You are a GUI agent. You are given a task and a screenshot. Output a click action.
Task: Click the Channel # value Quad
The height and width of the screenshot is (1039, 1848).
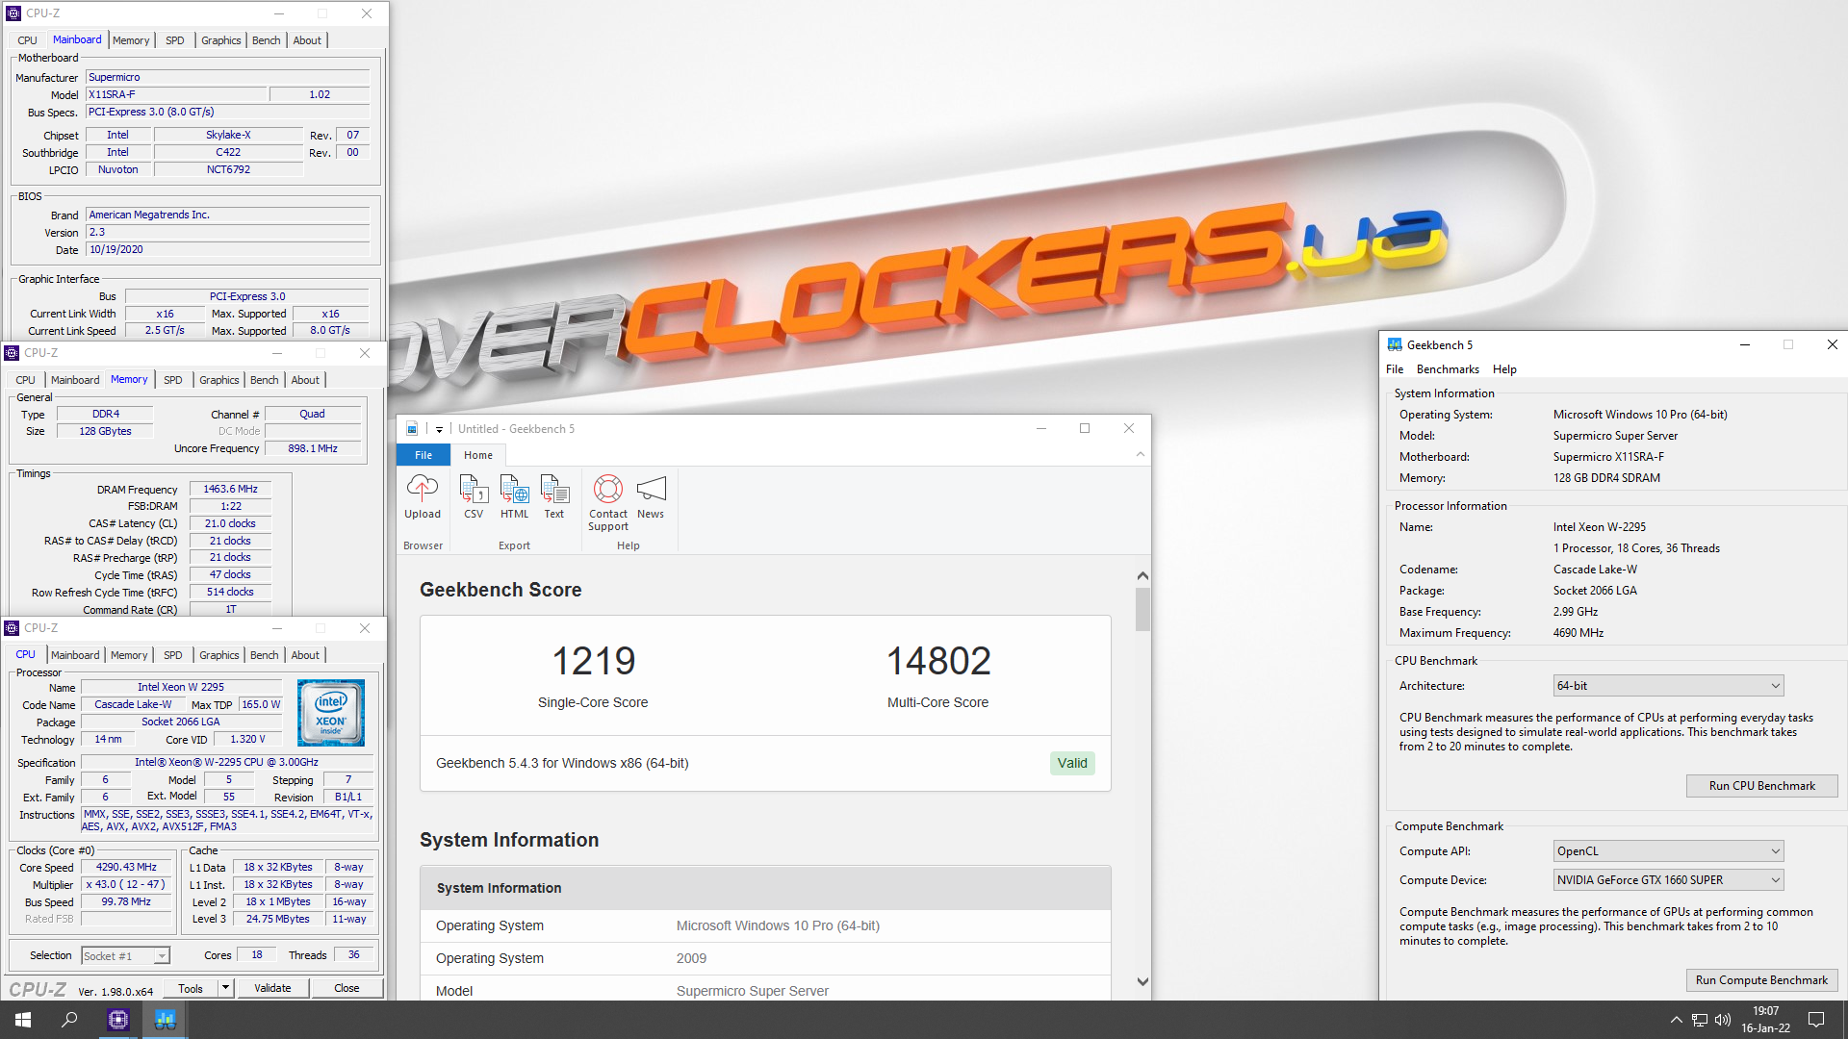point(312,414)
